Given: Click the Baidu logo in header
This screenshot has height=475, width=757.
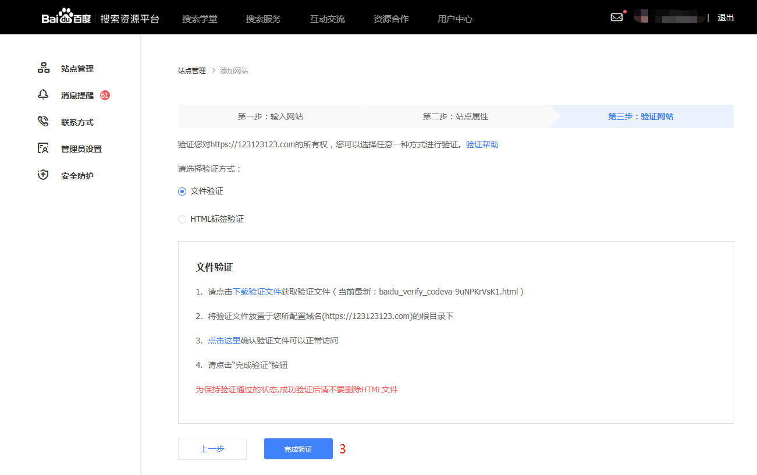Looking at the screenshot, I should click(66, 17).
